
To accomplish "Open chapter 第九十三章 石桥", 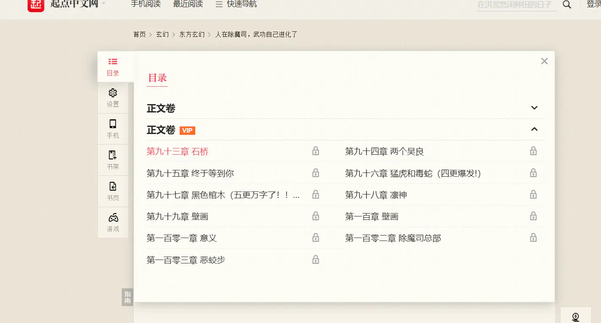I will (178, 151).
